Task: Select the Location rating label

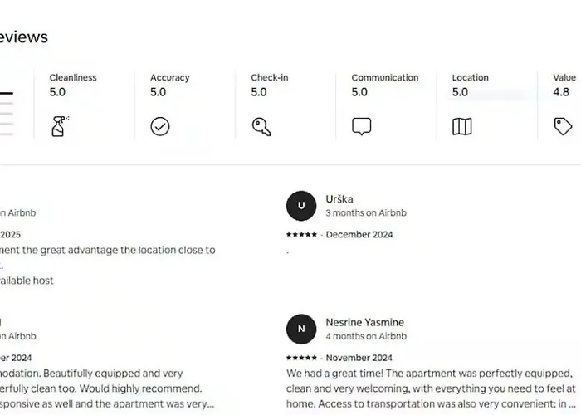Action: [x=471, y=77]
